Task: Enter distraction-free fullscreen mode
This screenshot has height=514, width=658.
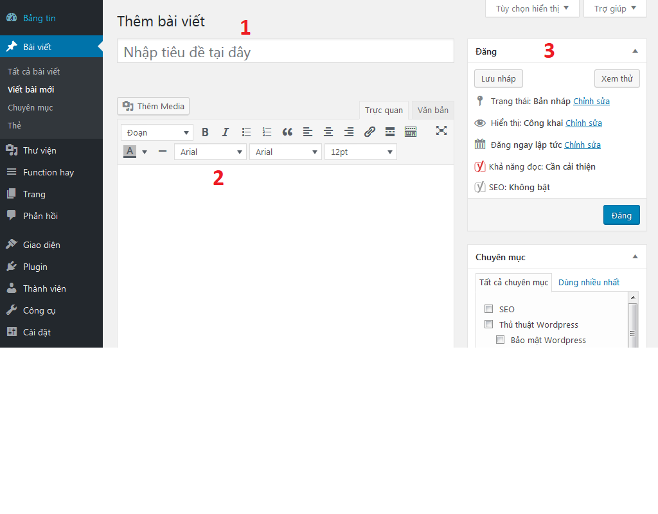Action: [441, 130]
